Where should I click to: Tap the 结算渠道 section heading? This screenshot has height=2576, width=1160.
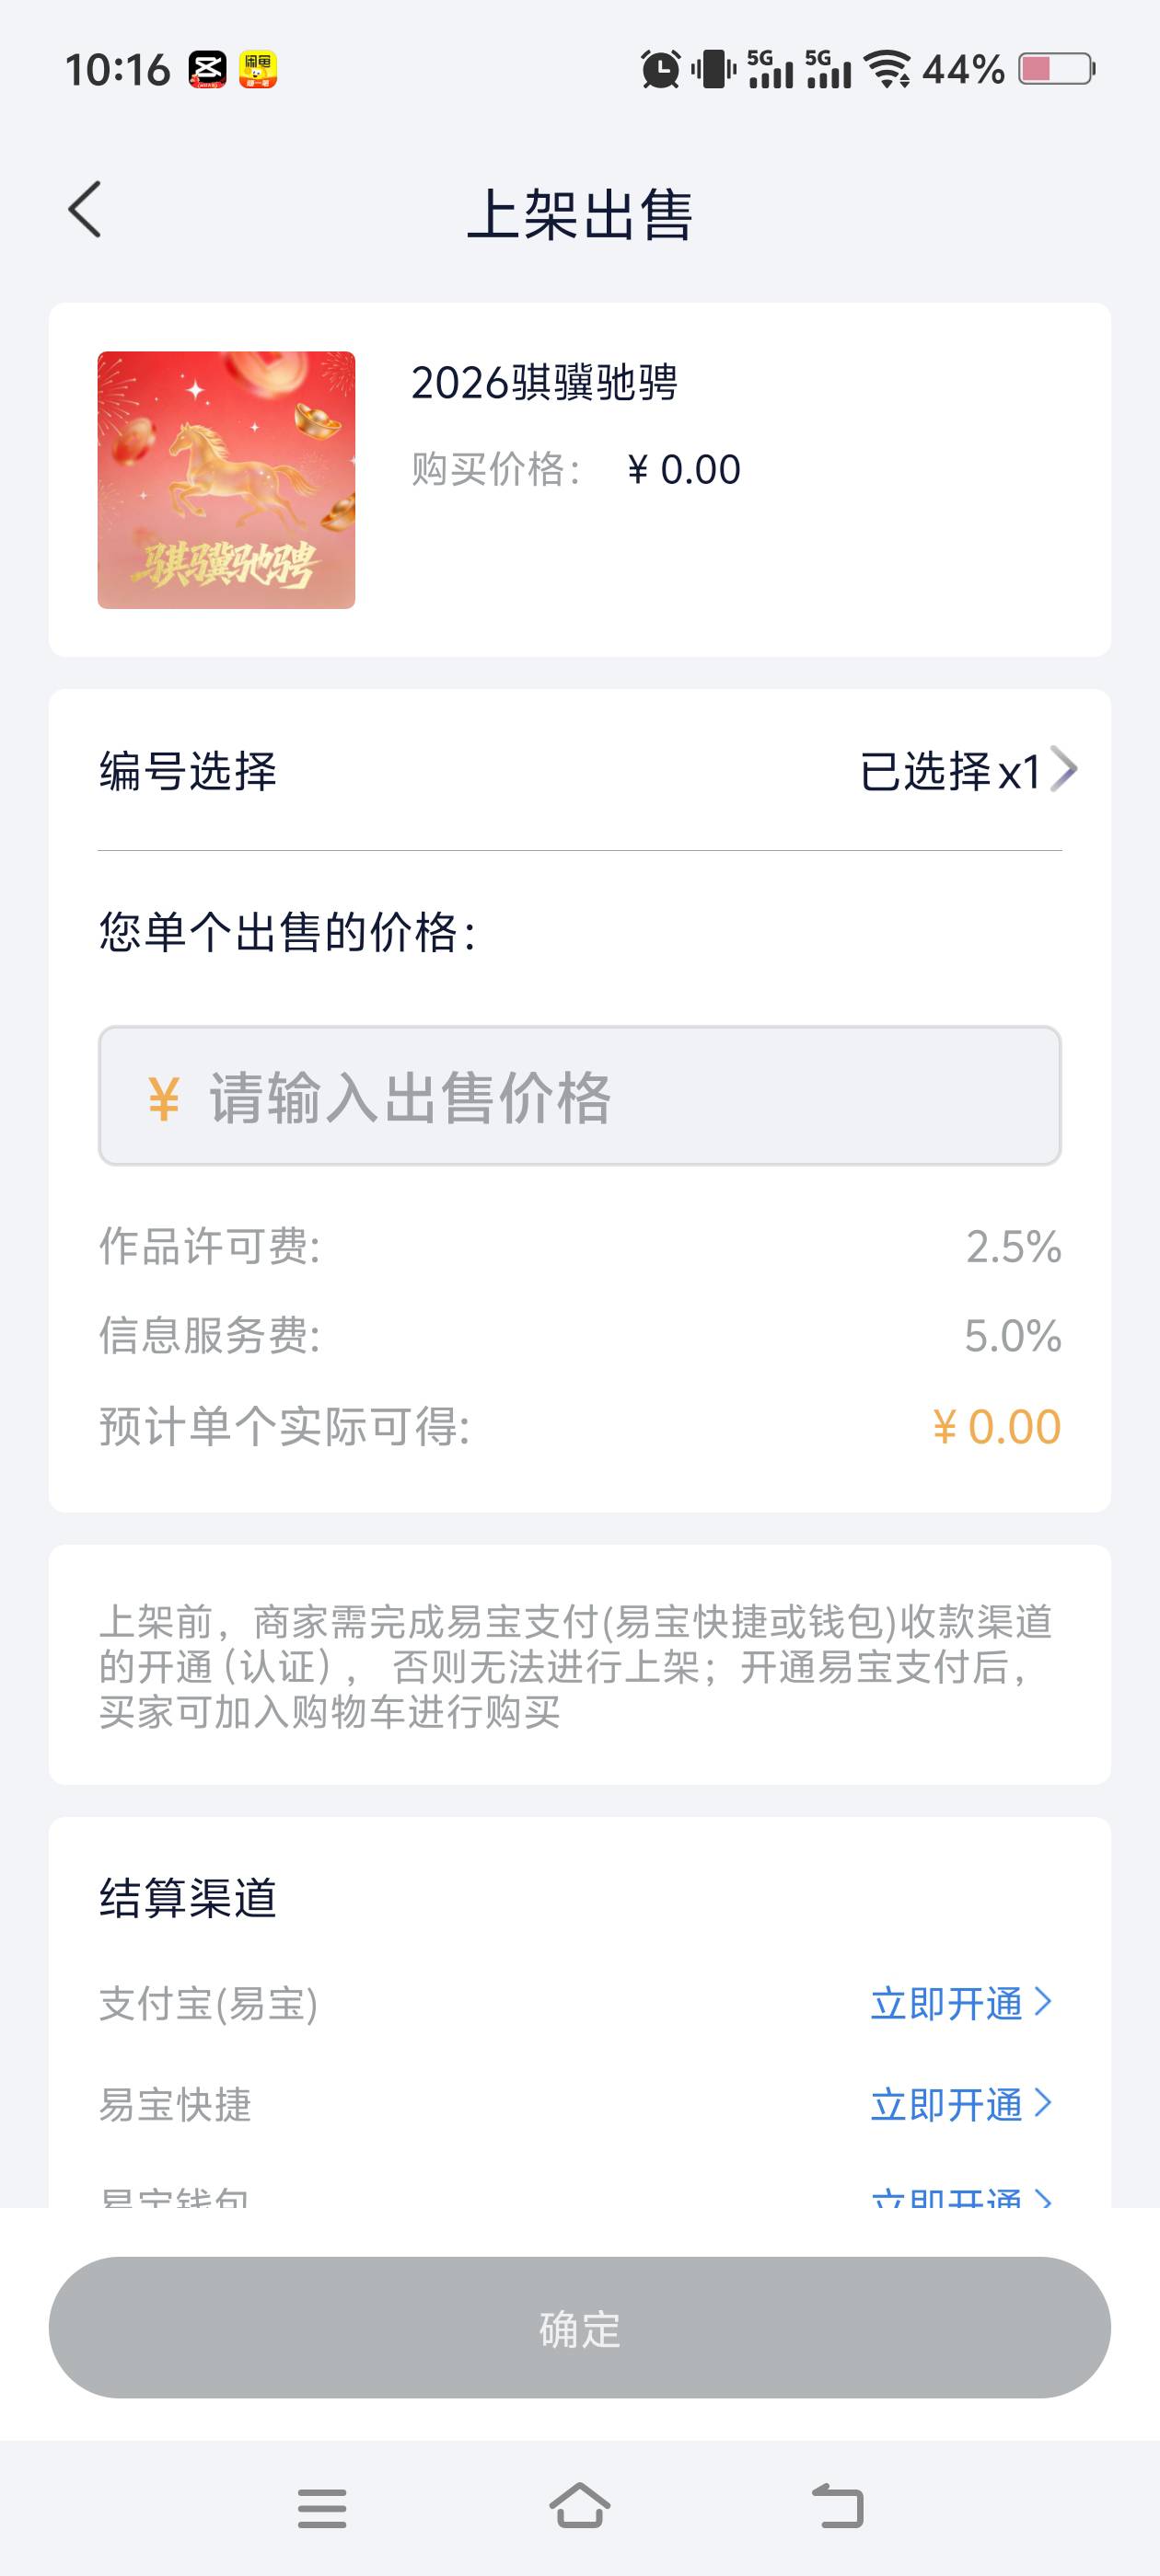pos(188,1898)
